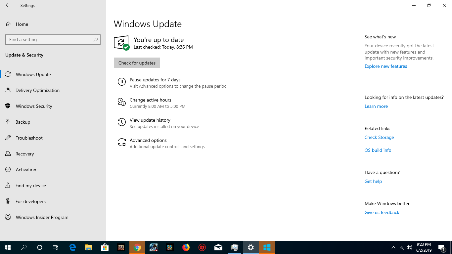
Task: Click the blue Windows logo taskbar app
Action: coord(267,247)
